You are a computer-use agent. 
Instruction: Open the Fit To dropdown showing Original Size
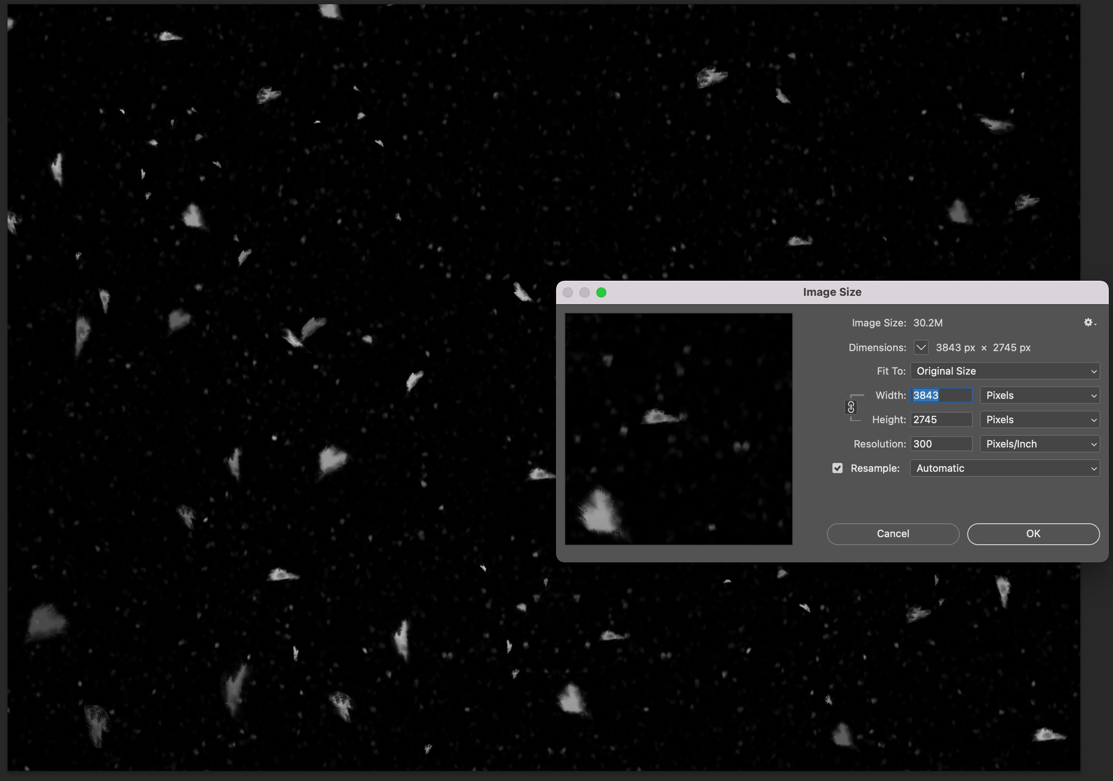coord(1004,371)
